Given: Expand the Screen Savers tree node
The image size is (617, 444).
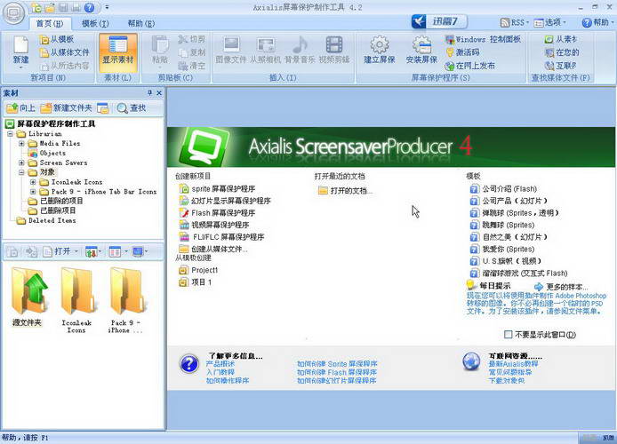Looking at the screenshot, I should (x=22, y=163).
